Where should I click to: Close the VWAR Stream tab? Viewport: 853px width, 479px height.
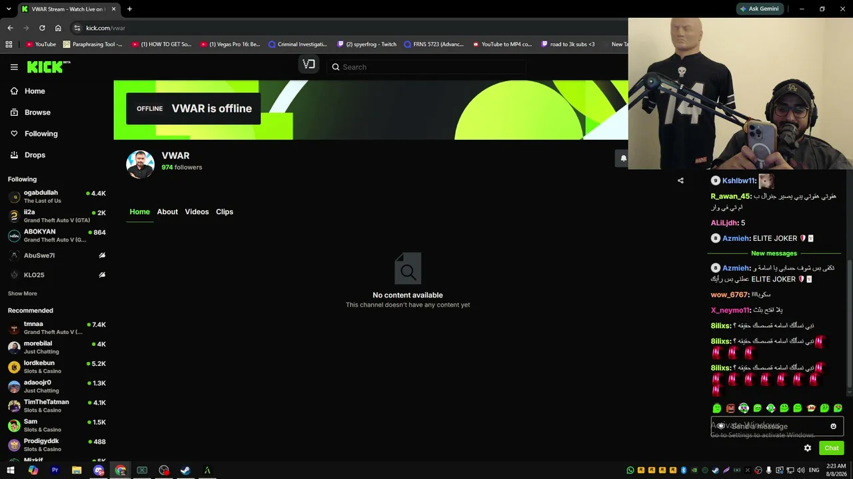point(114,9)
